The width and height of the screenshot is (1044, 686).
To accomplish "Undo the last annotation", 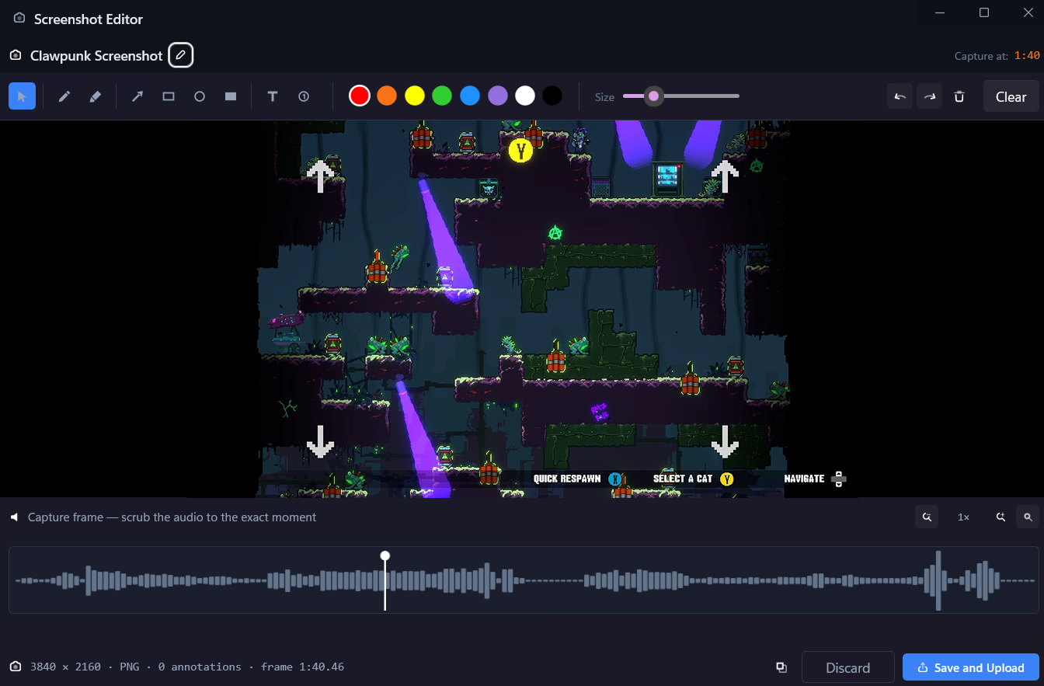I will pos(900,96).
